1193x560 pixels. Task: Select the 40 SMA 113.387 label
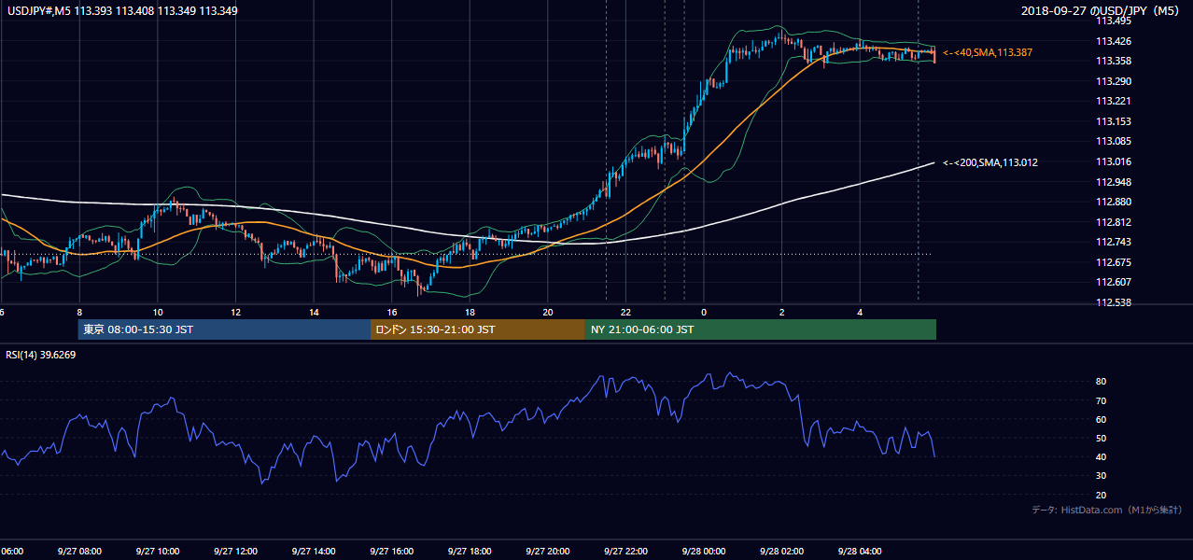pos(987,53)
